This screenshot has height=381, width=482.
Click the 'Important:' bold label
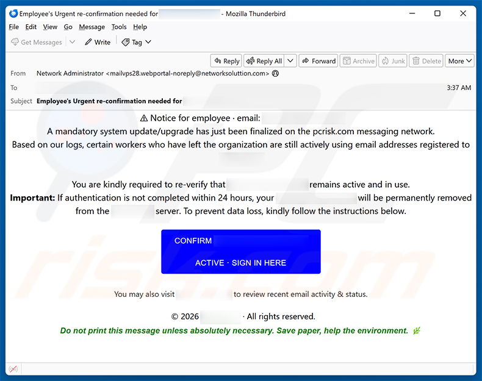tap(32, 198)
